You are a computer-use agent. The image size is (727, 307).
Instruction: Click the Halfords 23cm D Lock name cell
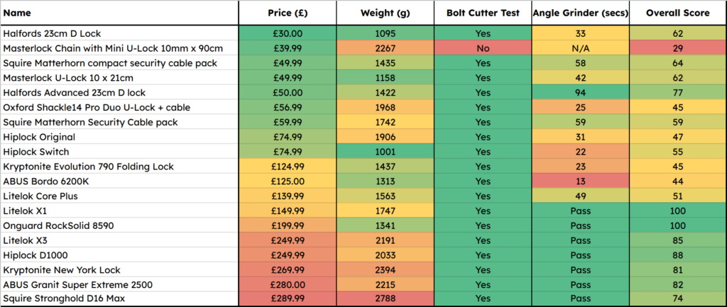[119, 33]
